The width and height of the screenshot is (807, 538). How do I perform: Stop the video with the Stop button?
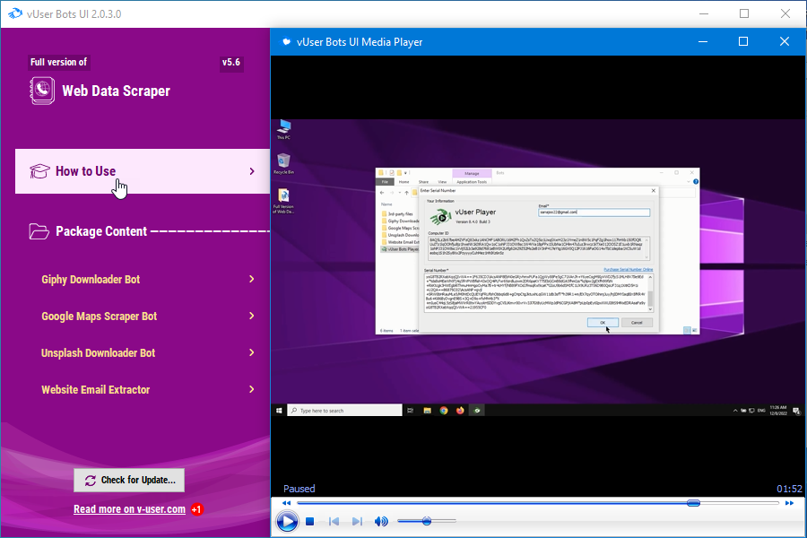(x=310, y=522)
